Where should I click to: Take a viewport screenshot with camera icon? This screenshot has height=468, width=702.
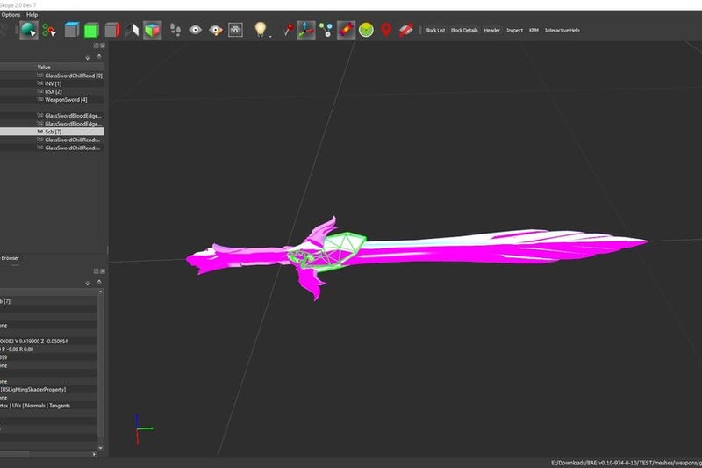point(235,30)
